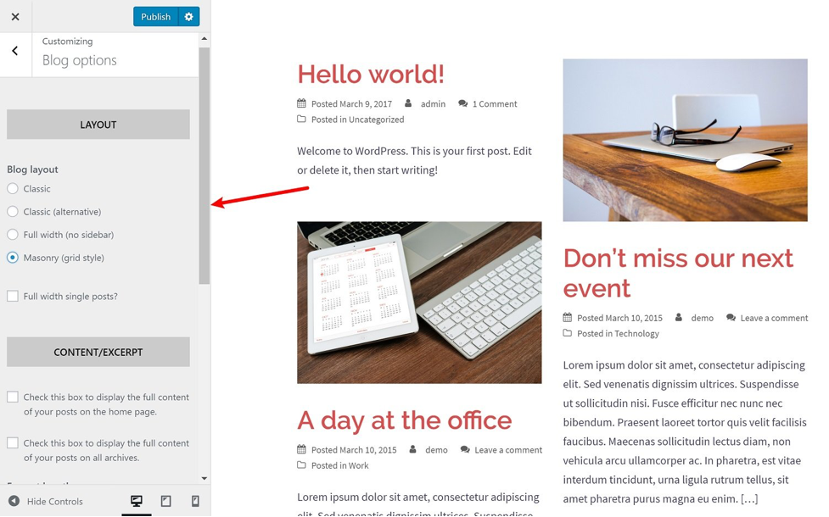Click the glasses and laptop featured image
The image size is (829, 517).
click(x=686, y=140)
